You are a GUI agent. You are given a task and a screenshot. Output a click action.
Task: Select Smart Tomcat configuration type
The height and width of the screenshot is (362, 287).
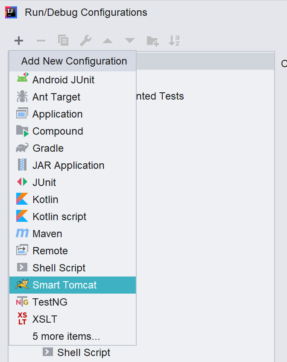point(73,285)
